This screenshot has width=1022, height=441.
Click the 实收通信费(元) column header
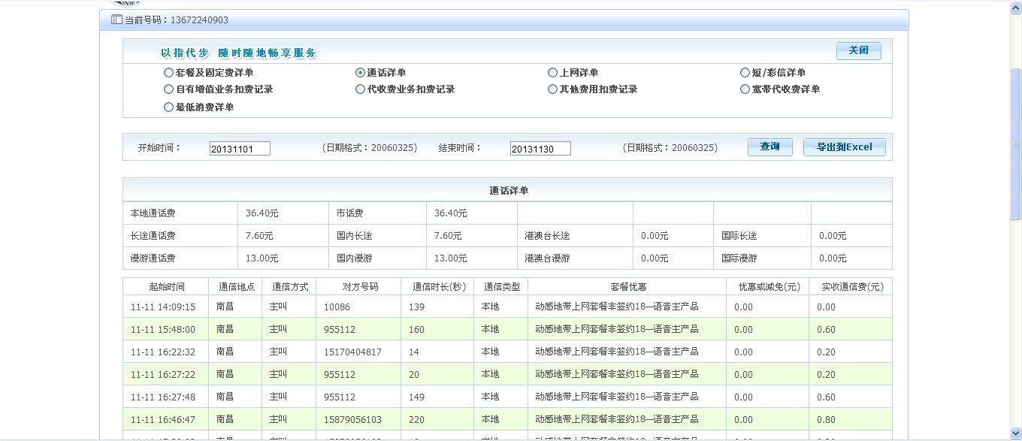click(x=851, y=287)
